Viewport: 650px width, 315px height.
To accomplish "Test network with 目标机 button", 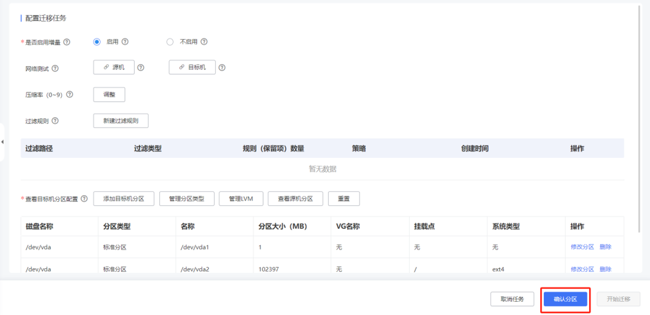I will tap(192, 67).
